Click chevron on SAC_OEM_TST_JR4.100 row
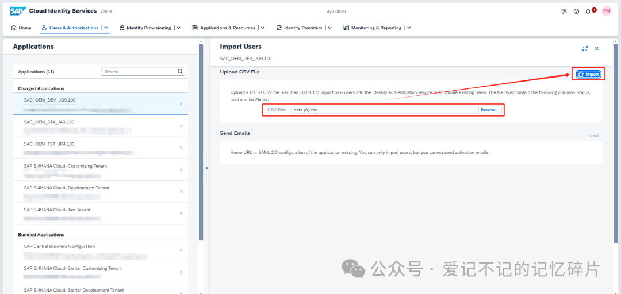The width and height of the screenshot is (621, 294). point(181,148)
